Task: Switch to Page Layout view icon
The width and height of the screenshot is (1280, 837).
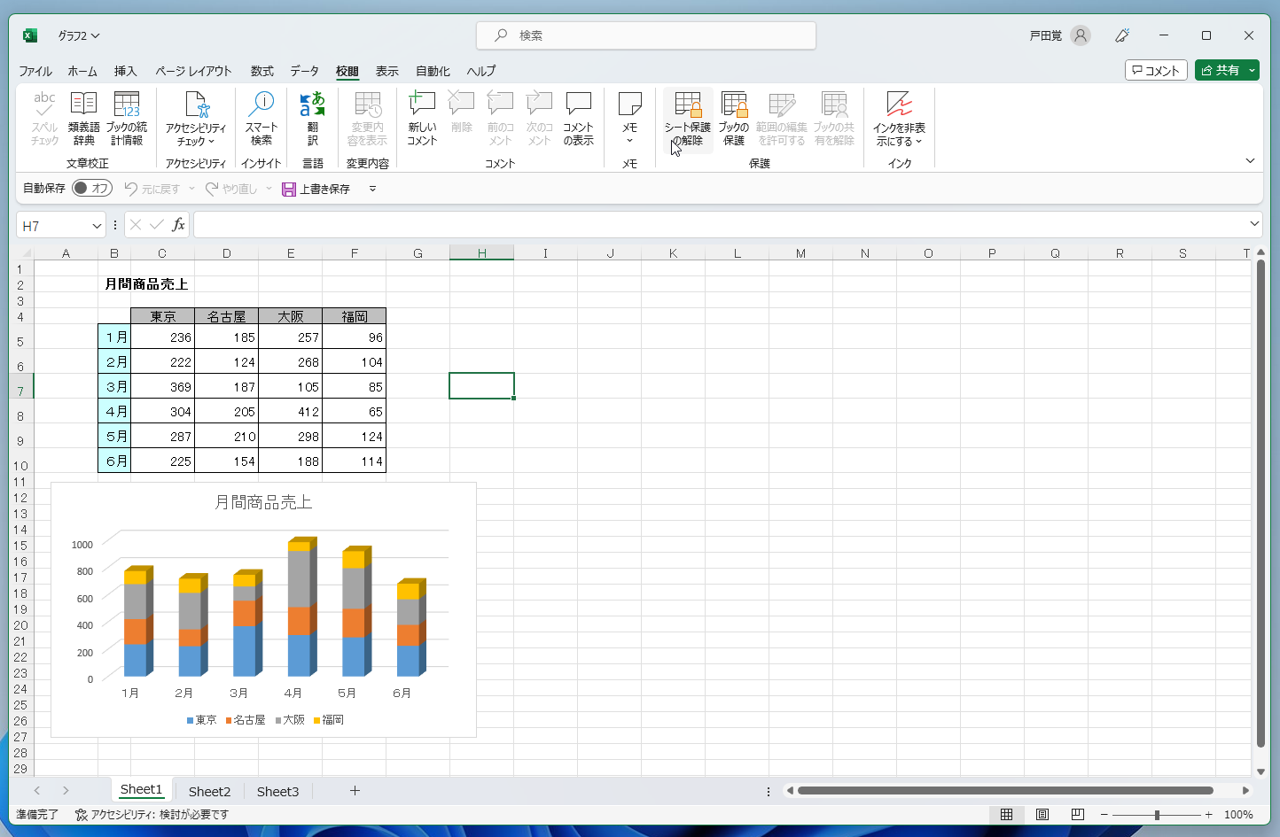Action: pyautogui.click(x=1042, y=814)
